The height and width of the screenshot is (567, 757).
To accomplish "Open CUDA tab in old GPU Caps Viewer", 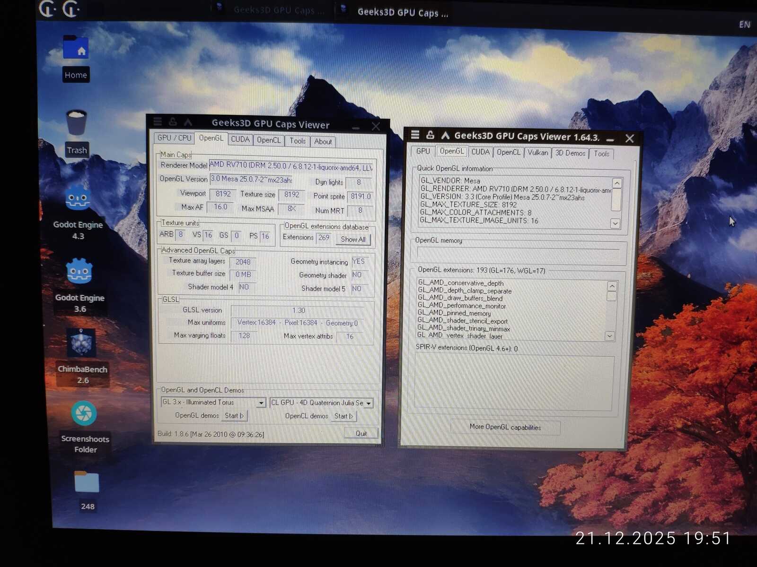I will tap(240, 139).
